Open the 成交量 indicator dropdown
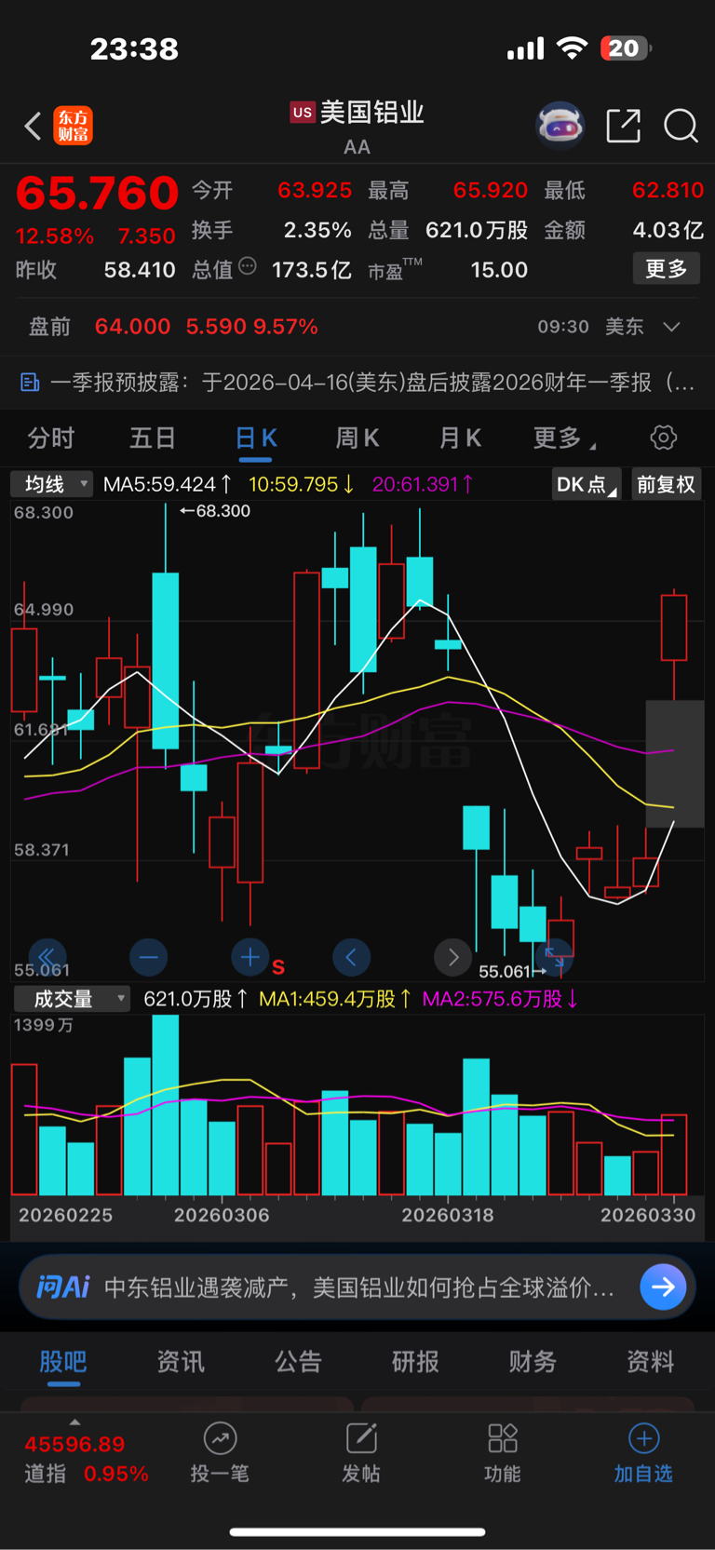 [71, 999]
